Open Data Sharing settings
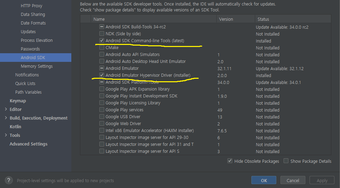The image size is (340, 188). click(33, 14)
